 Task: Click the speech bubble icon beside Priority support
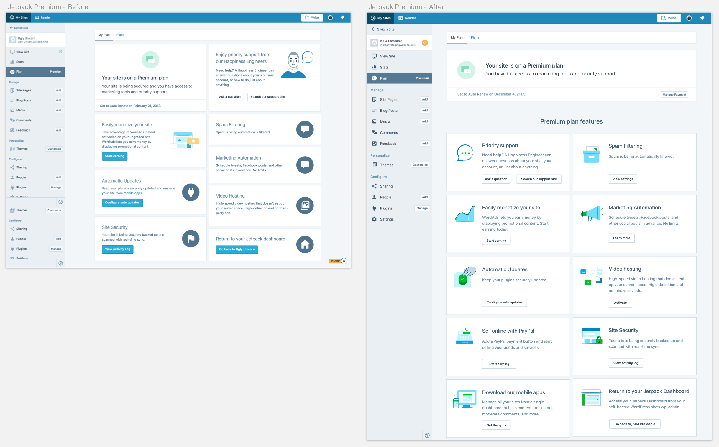[465, 153]
